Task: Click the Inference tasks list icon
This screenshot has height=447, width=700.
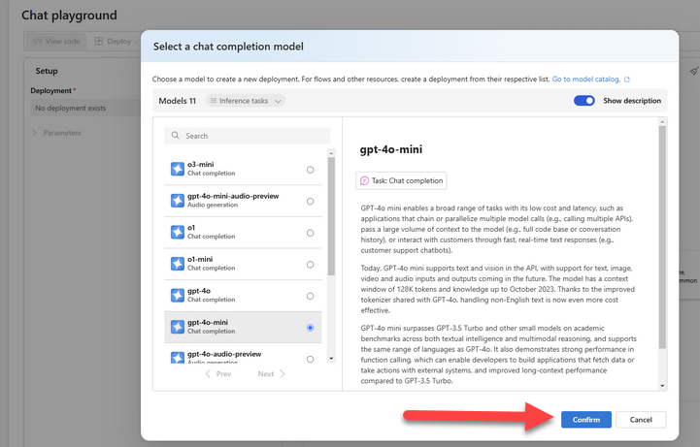Action: (214, 101)
